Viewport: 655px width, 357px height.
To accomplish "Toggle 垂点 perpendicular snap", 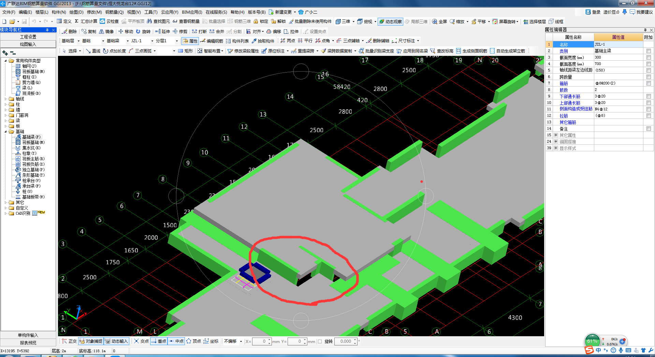I will 159,341.
